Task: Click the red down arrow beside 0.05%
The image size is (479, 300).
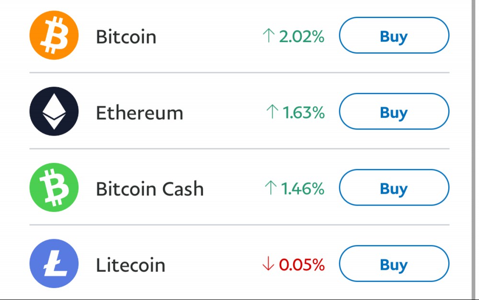Action: click(x=268, y=264)
